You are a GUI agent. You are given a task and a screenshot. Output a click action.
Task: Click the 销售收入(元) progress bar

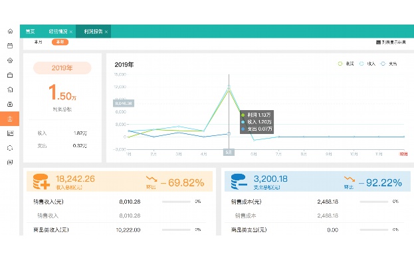(176, 202)
